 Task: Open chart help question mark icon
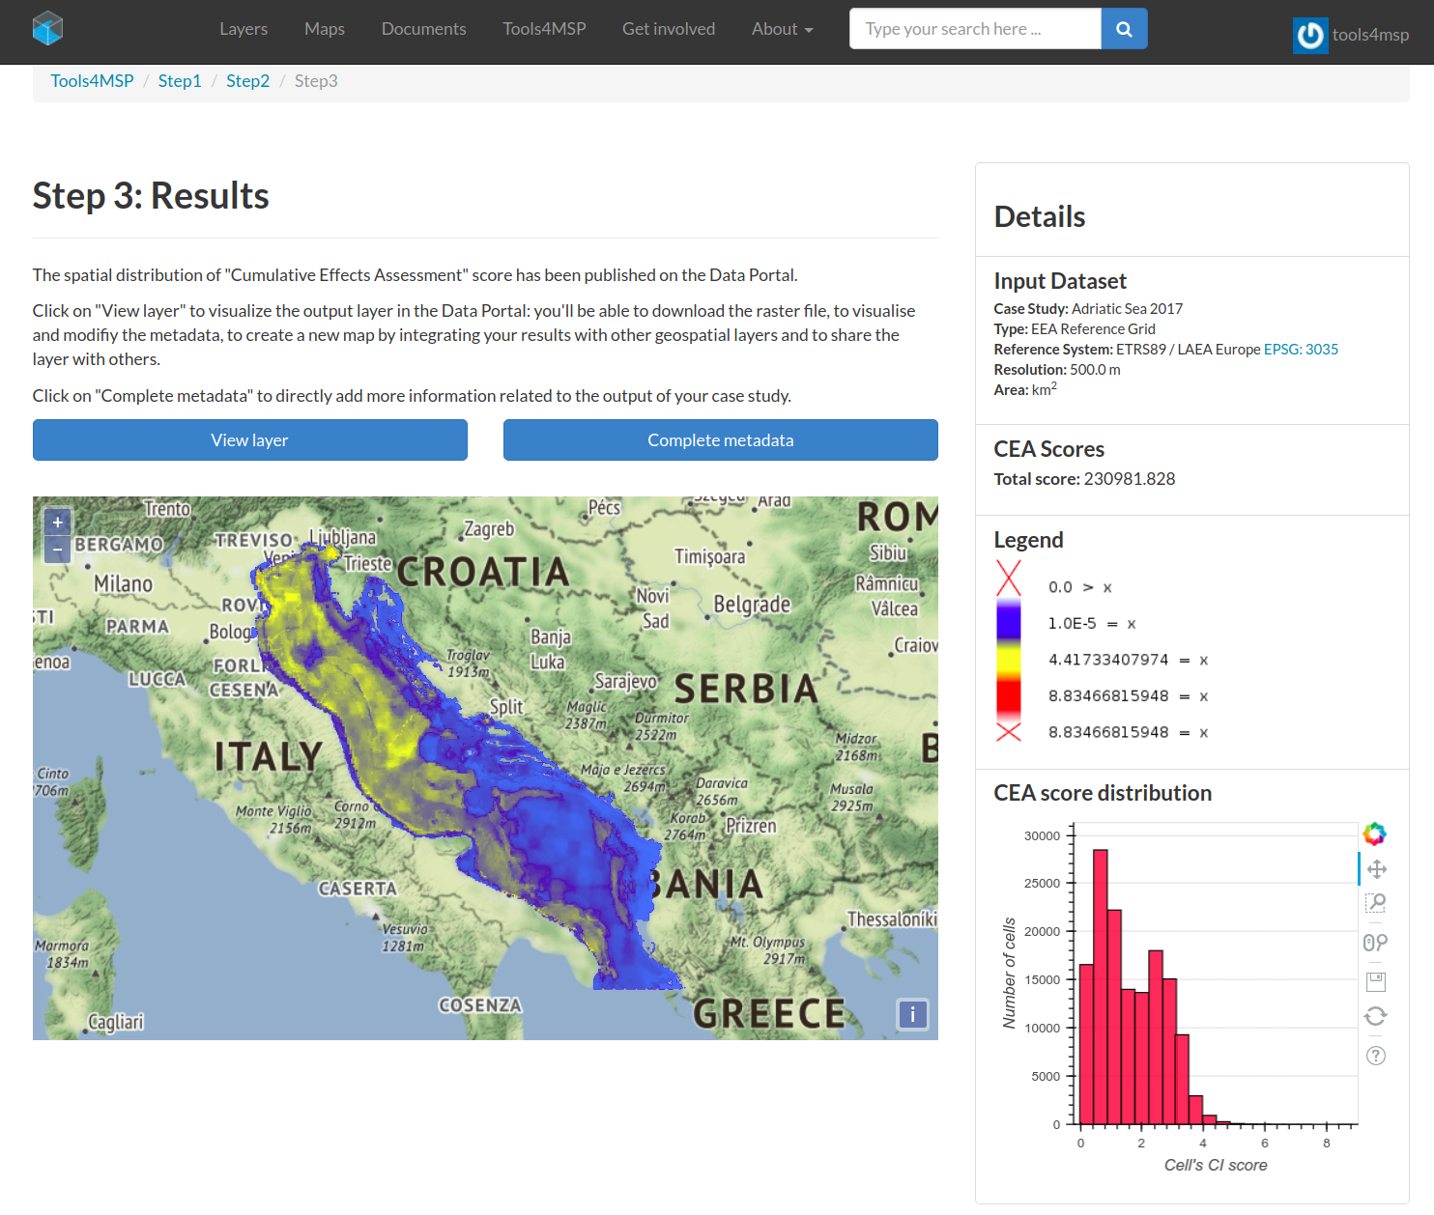(x=1376, y=1056)
